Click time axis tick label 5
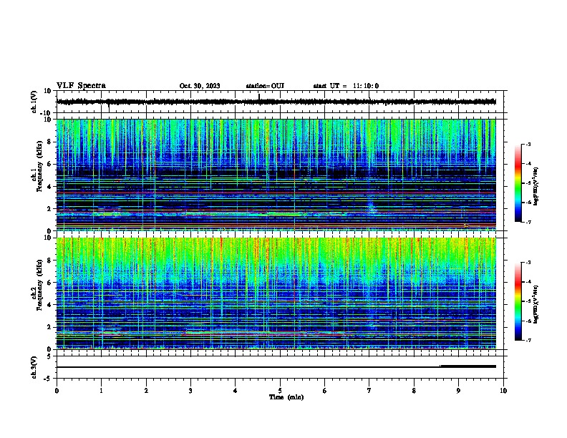The width and height of the screenshot is (567, 438). tap(280, 391)
